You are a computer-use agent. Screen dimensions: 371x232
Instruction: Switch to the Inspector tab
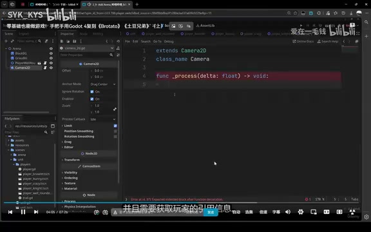67,34
